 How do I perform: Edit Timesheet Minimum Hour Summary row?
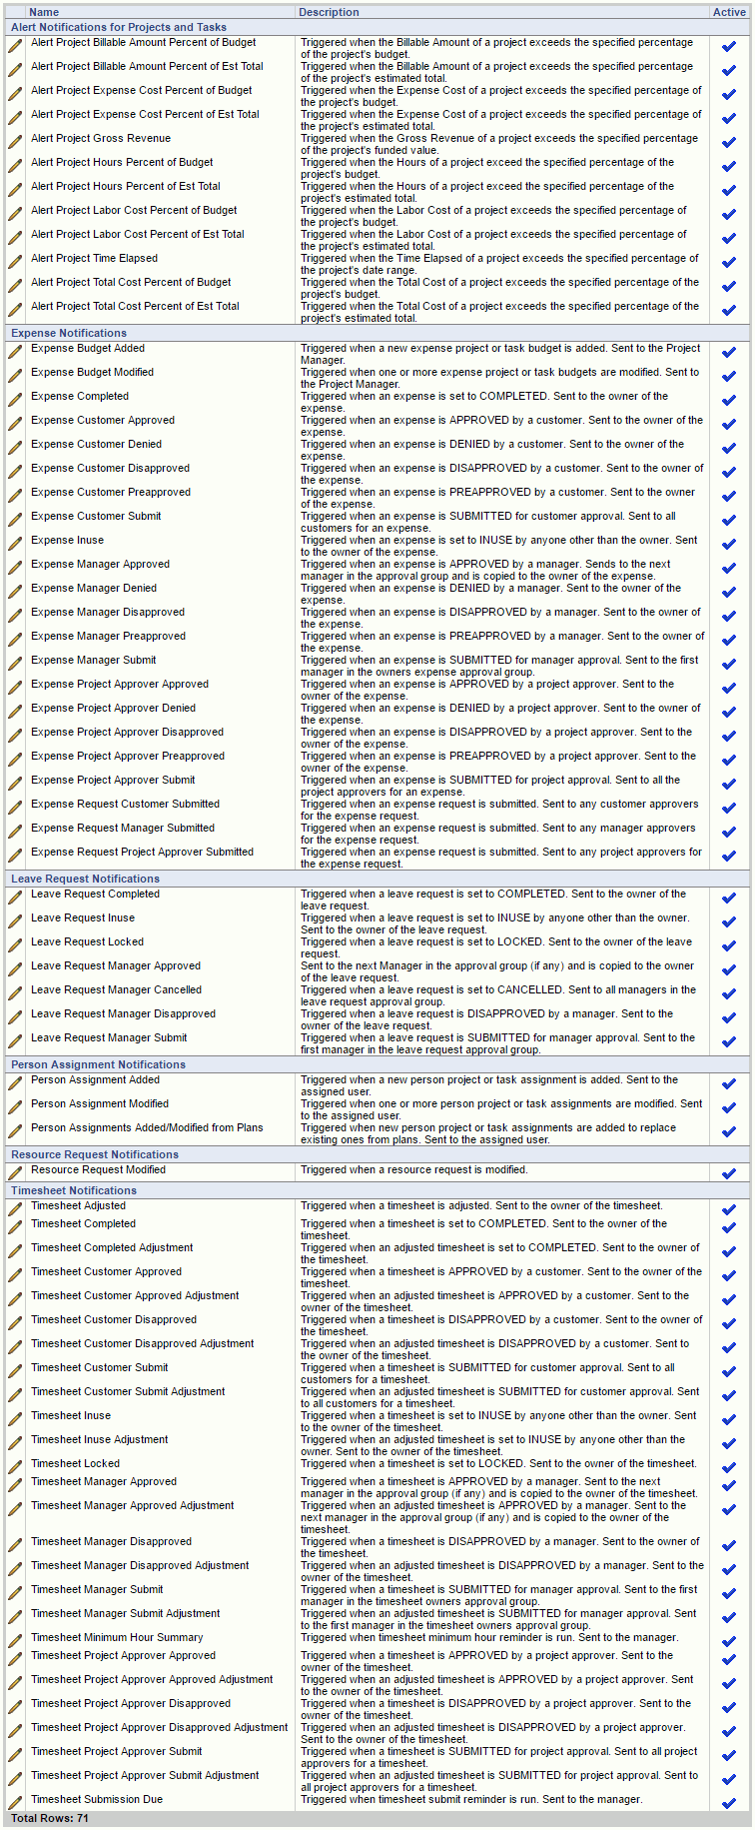tap(15, 1641)
